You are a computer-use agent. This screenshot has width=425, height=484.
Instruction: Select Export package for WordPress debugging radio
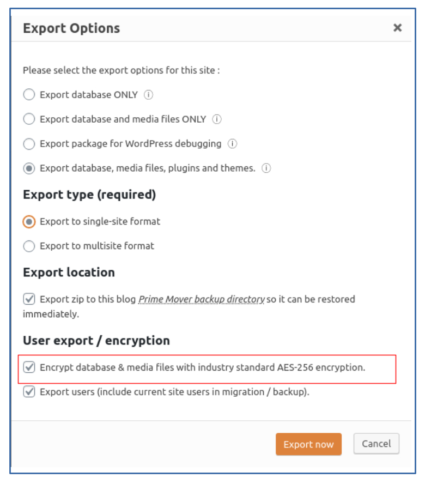(29, 143)
